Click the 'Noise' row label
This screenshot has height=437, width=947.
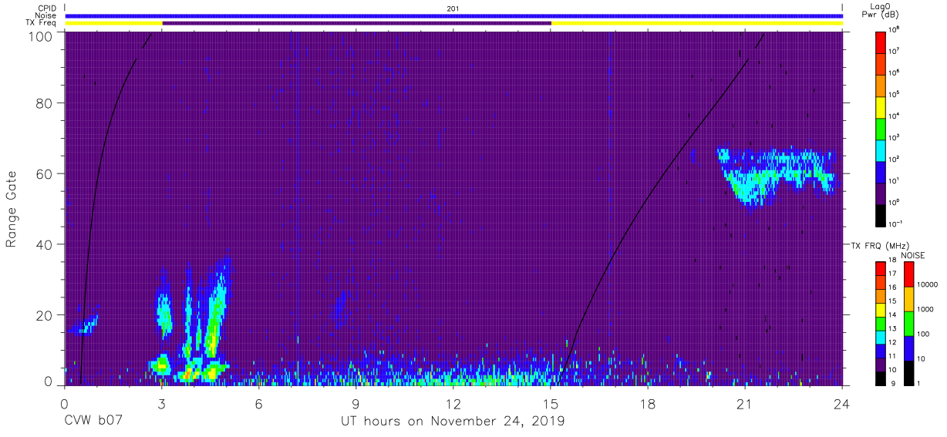point(45,15)
